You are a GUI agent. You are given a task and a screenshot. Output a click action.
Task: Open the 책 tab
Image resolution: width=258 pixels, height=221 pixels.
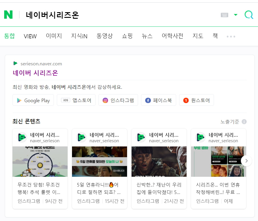[x=215, y=36]
